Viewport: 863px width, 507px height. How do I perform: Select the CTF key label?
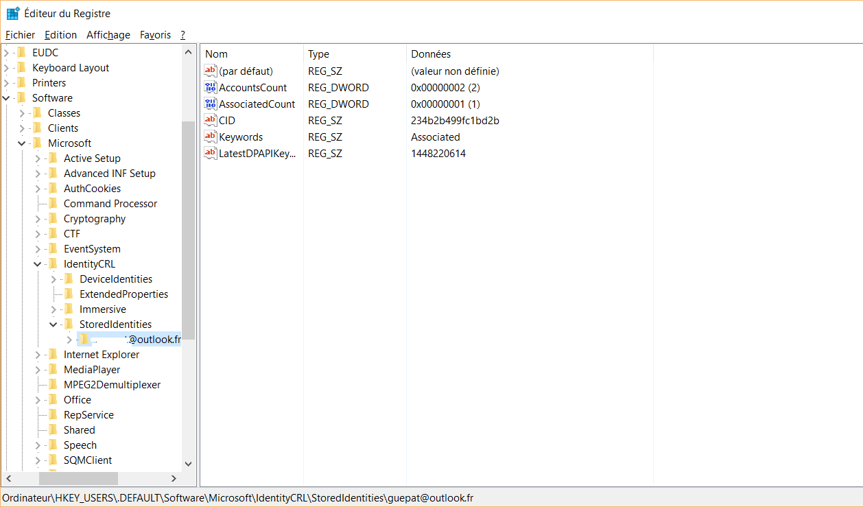point(72,233)
